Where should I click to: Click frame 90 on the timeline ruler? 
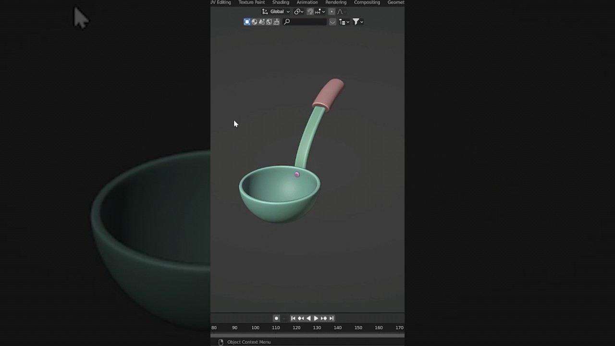tap(234, 328)
